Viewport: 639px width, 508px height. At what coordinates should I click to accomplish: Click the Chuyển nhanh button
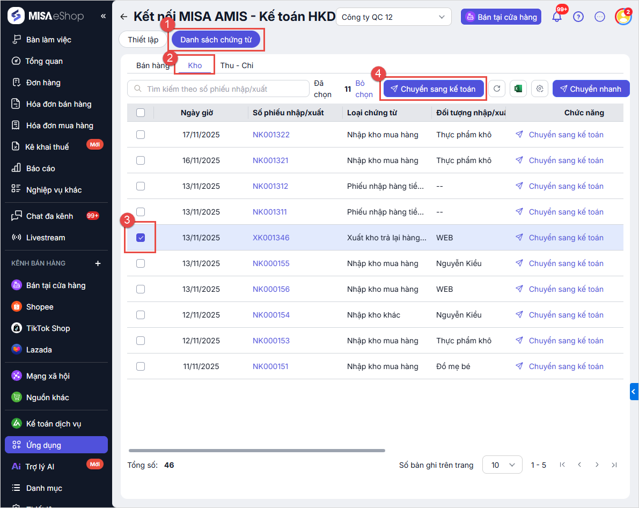pos(591,89)
